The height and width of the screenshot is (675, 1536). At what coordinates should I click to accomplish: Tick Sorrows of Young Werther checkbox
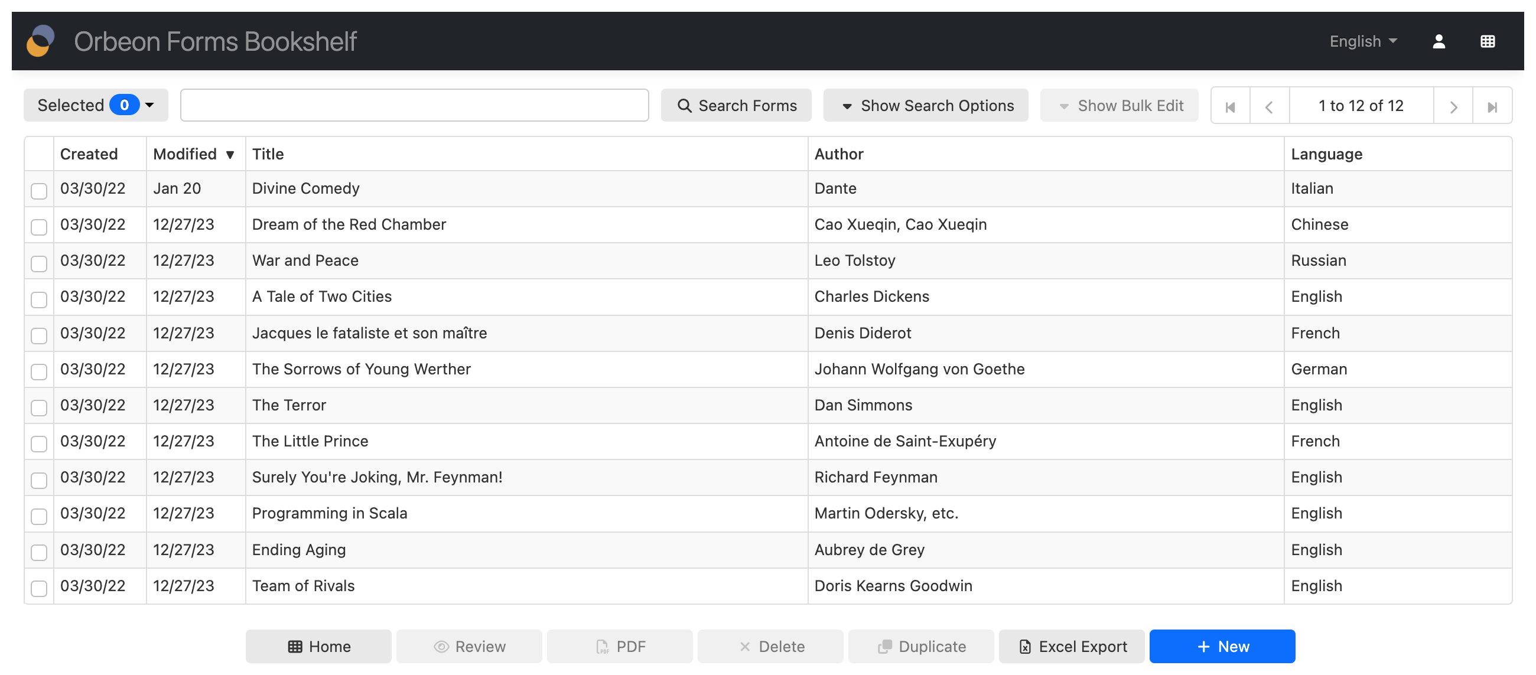coord(39,371)
